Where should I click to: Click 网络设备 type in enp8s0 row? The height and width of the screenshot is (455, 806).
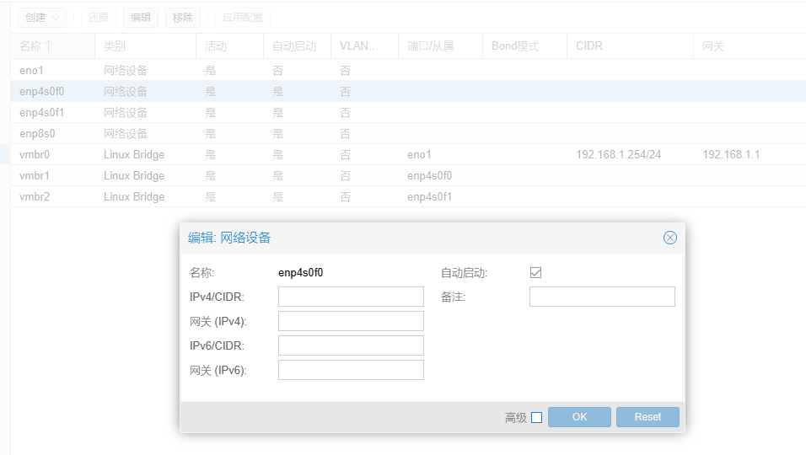[126, 133]
